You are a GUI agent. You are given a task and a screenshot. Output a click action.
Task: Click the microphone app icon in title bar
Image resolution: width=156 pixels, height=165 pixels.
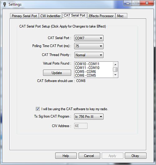point(4,4)
